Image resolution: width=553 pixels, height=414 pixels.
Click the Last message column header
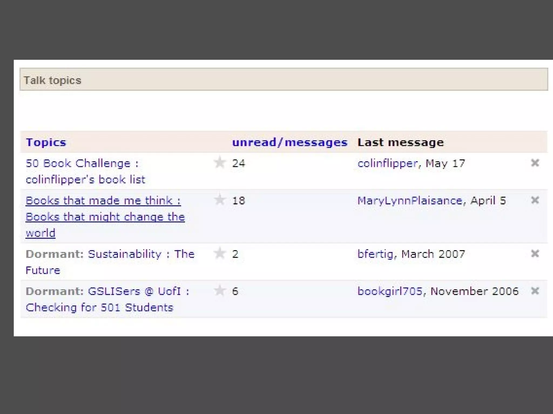(400, 142)
